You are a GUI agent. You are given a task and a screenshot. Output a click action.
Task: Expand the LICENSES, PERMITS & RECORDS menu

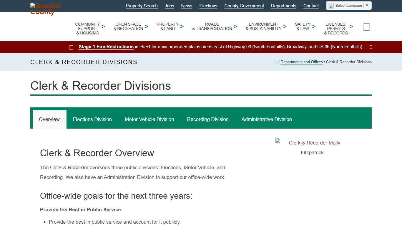(x=351, y=26)
